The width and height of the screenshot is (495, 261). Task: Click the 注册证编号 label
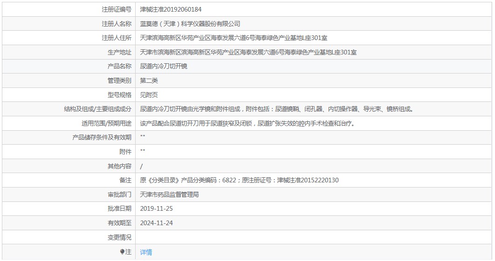pos(117,9)
